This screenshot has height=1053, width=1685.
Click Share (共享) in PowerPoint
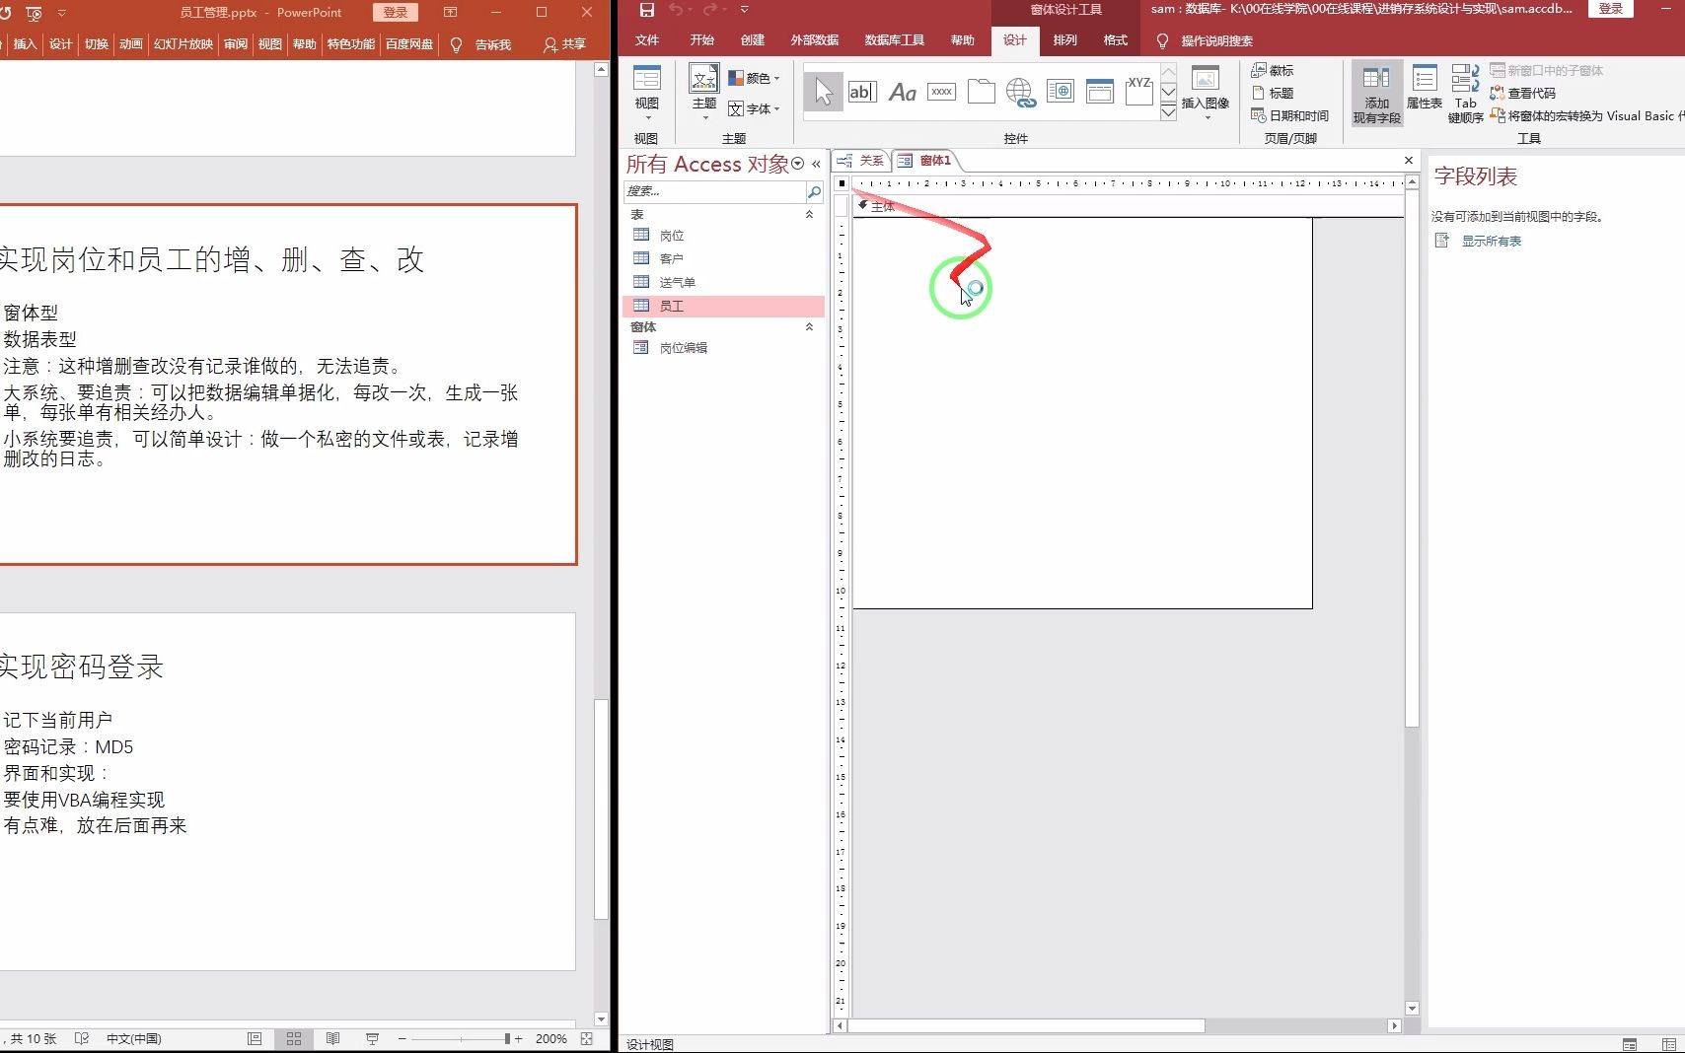coord(564,44)
